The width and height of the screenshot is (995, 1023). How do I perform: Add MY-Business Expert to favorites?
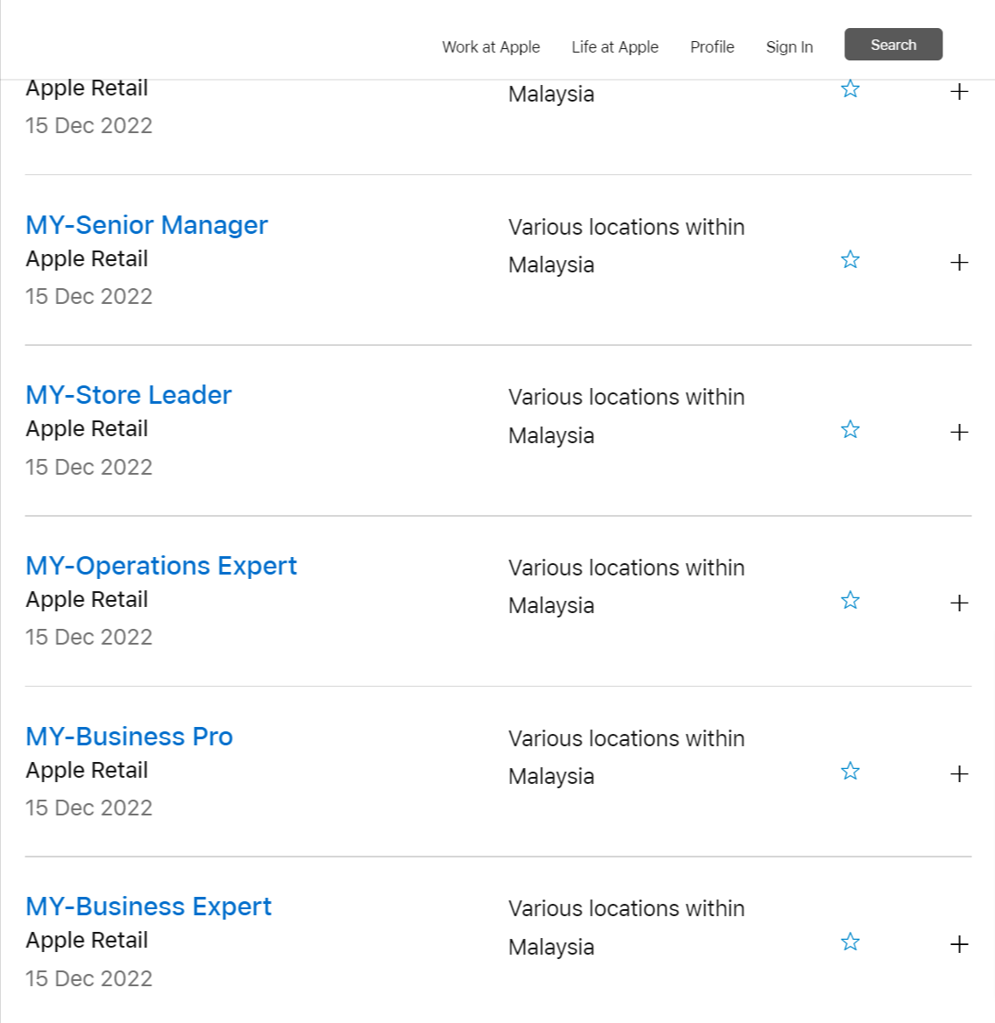[849, 942]
